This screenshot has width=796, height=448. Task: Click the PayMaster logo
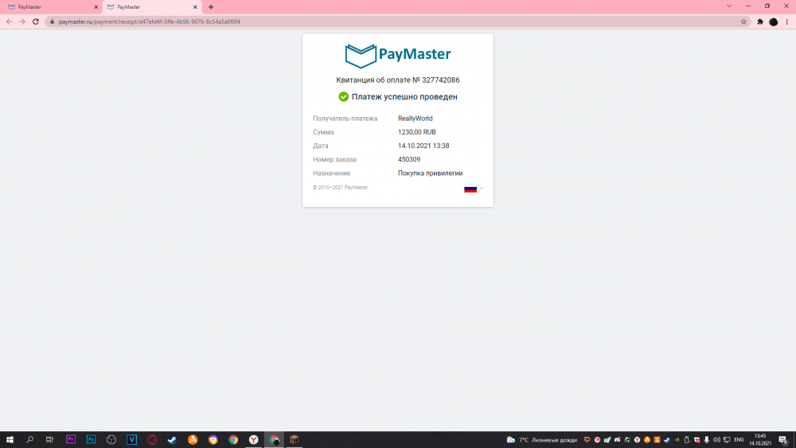(x=397, y=55)
